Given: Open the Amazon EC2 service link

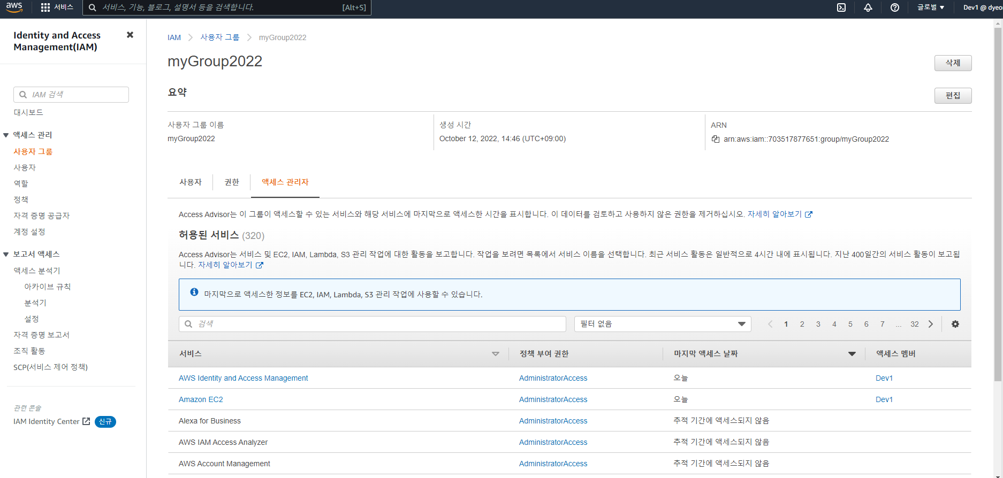Looking at the screenshot, I should pyautogui.click(x=201, y=399).
